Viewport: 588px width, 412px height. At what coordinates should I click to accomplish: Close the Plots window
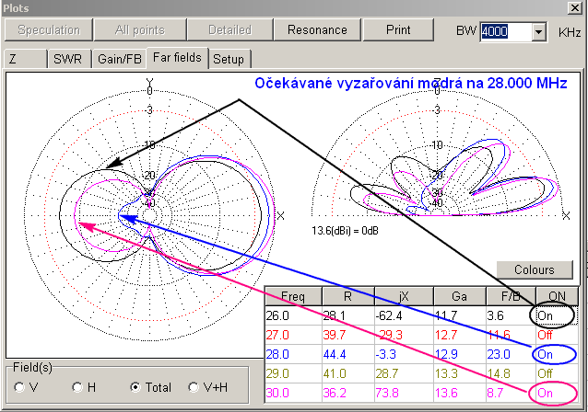576,8
